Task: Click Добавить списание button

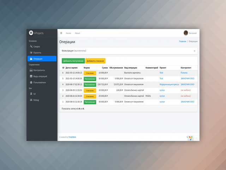Action: (x=95, y=61)
